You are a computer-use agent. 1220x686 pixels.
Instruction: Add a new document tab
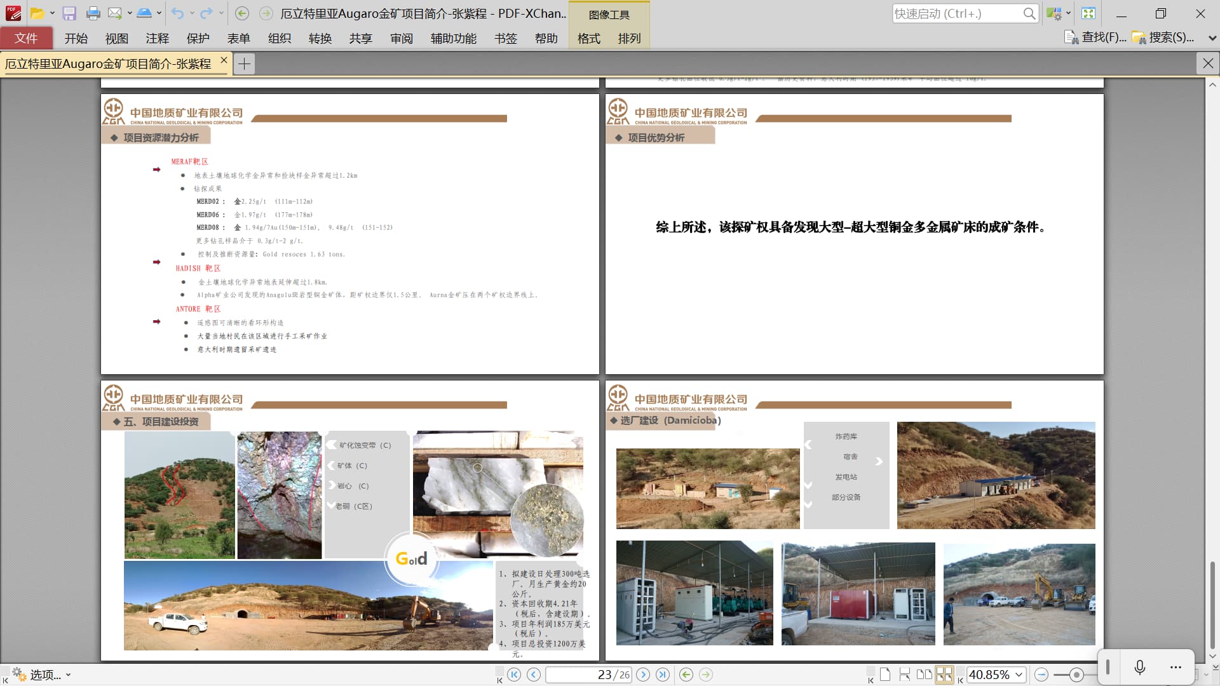[244, 64]
